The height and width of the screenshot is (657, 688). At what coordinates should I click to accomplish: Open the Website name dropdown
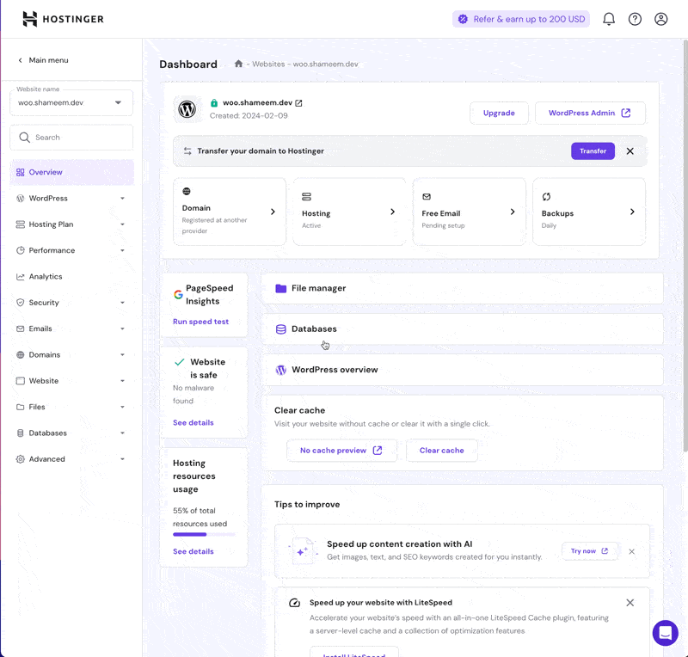click(71, 102)
